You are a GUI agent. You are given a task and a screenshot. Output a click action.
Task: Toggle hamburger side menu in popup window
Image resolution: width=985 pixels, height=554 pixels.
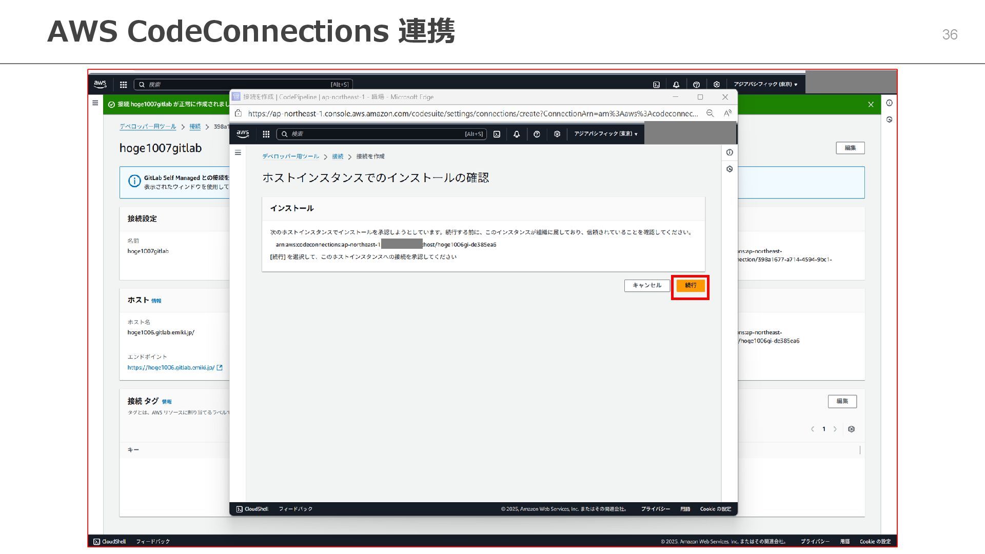(238, 152)
